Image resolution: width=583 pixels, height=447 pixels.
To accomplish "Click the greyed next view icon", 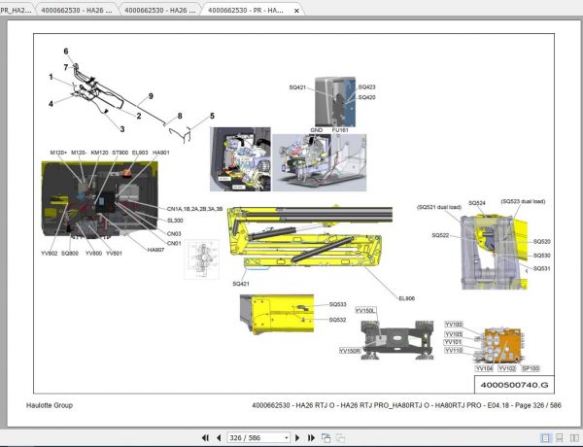I will 340,437.
